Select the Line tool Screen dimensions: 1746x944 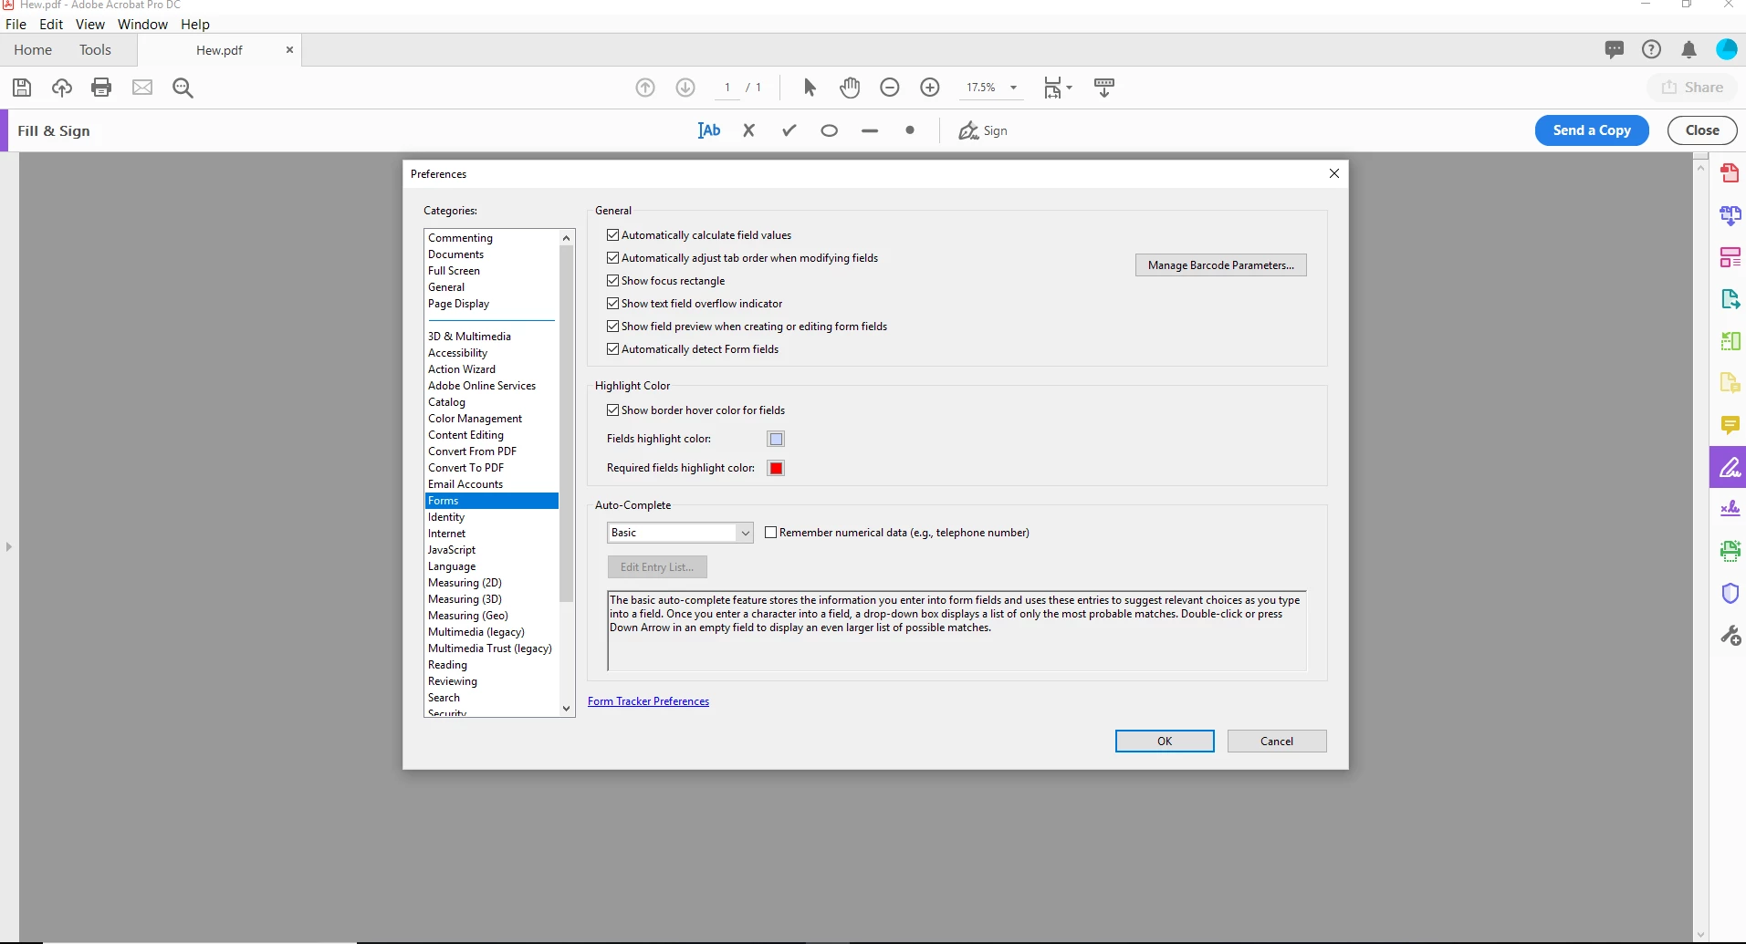[870, 130]
